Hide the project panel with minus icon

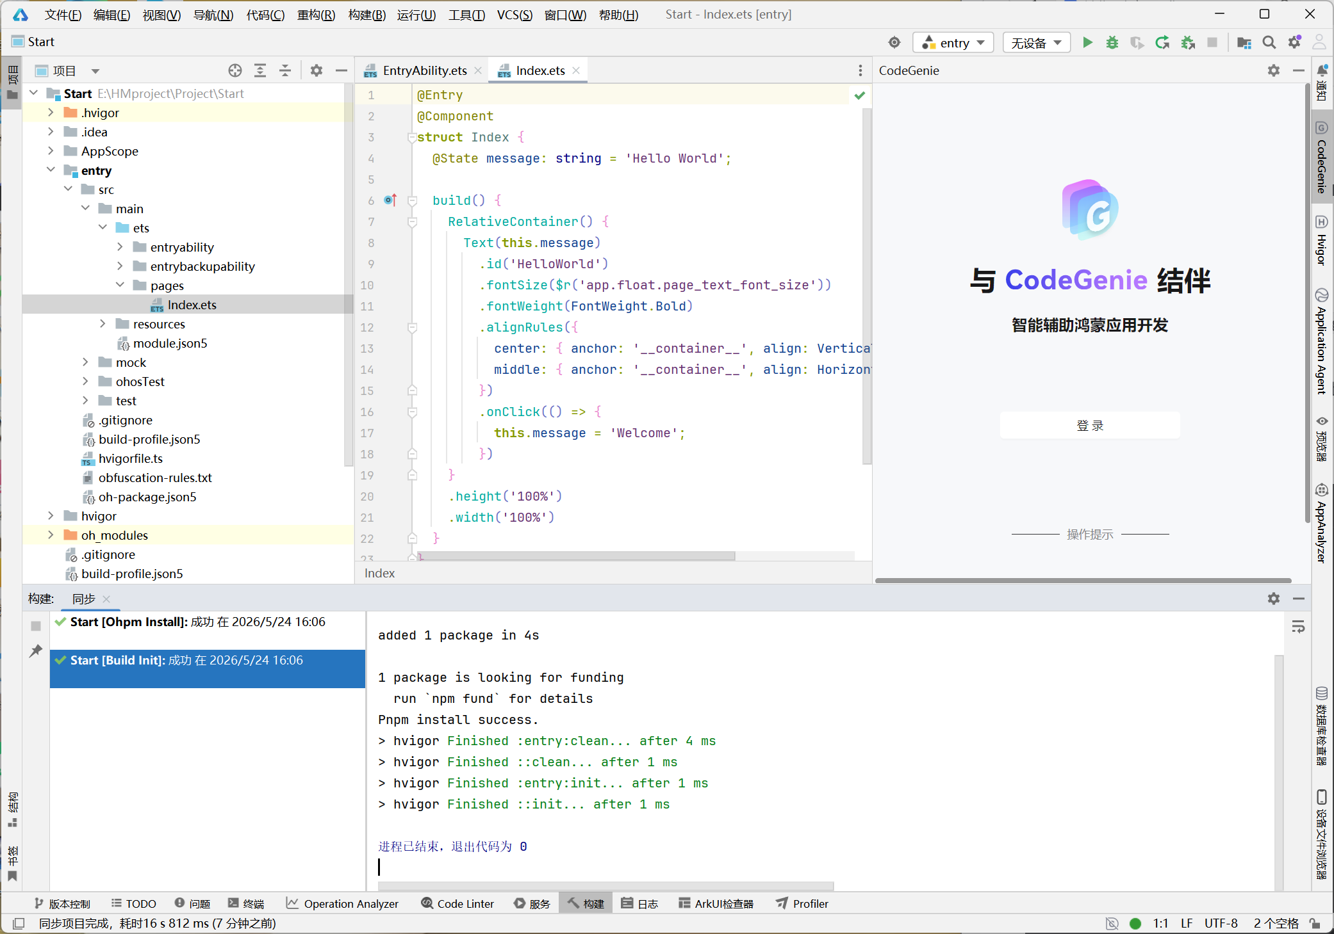click(x=342, y=70)
